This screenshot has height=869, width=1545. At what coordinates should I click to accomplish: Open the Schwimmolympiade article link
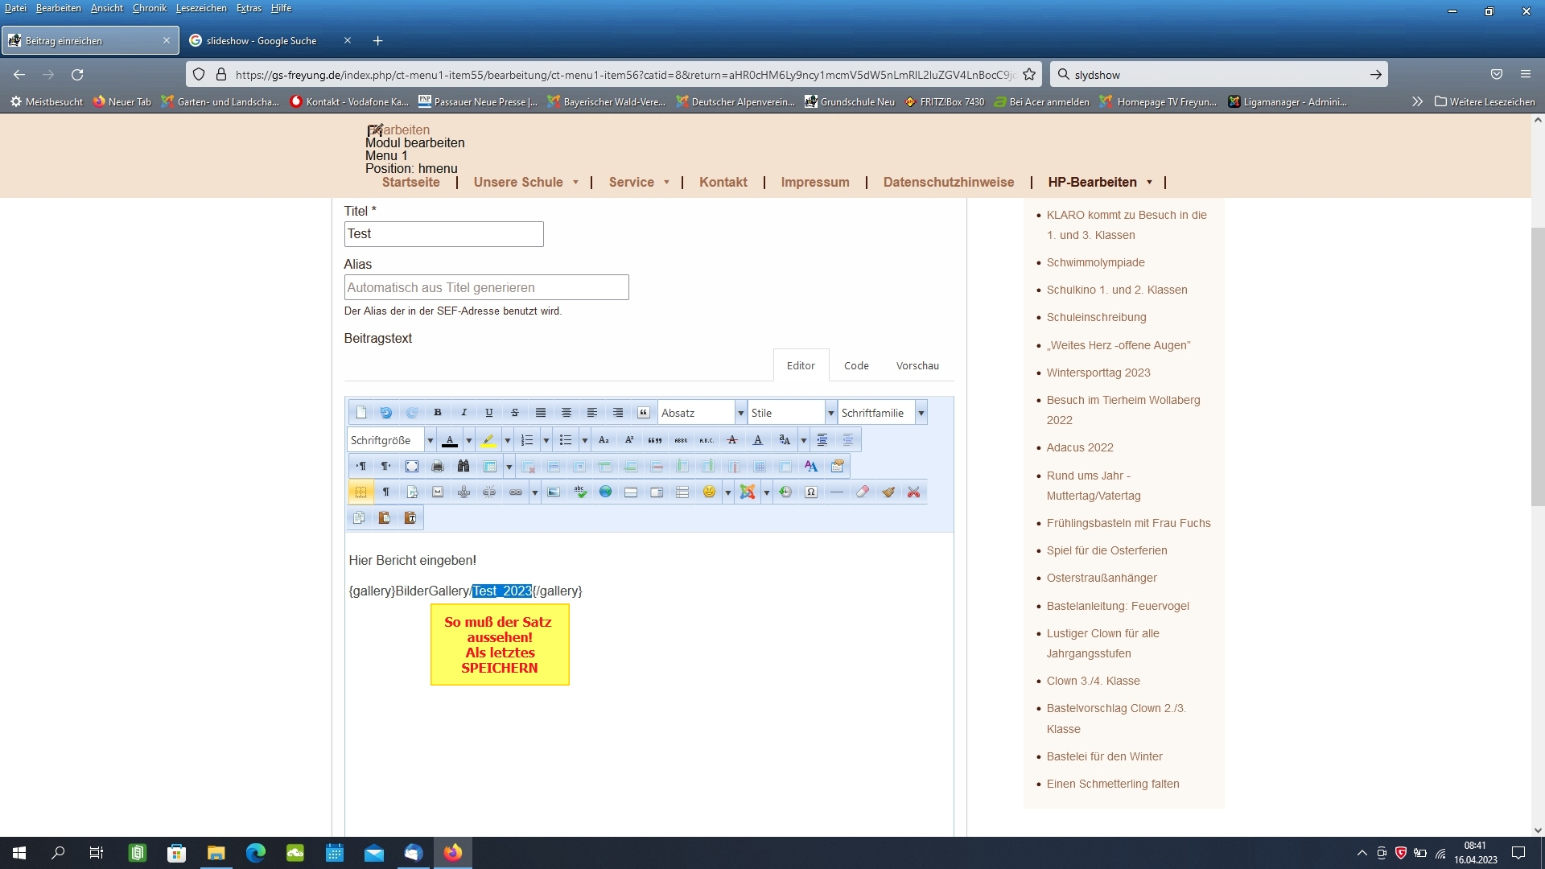1095,262
